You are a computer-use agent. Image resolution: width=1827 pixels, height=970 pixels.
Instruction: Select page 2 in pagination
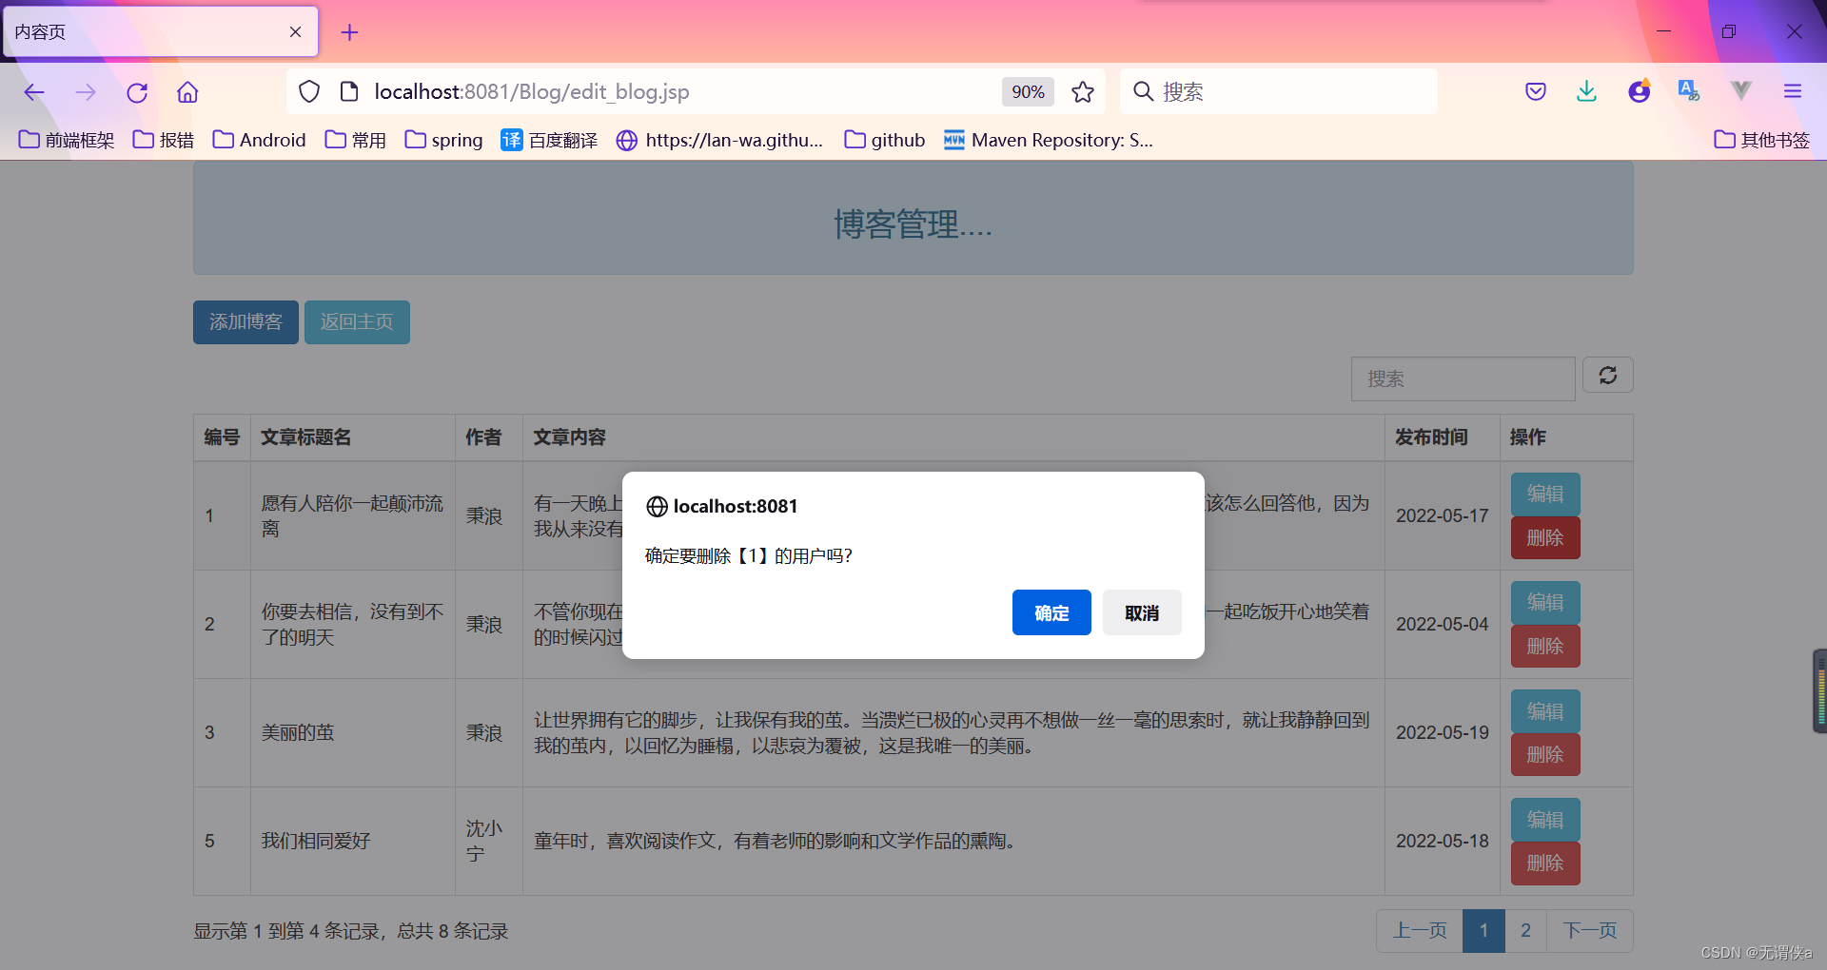pos(1525,930)
